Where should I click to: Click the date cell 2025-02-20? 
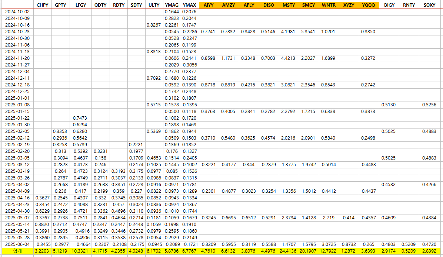[17, 151]
